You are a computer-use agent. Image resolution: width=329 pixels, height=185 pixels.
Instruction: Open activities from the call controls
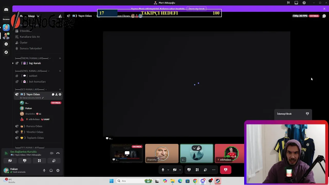pos(197,170)
